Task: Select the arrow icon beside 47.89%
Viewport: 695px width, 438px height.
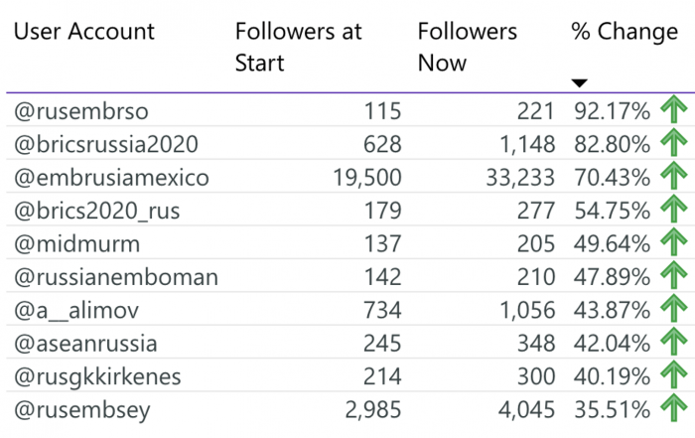Action: click(x=674, y=275)
